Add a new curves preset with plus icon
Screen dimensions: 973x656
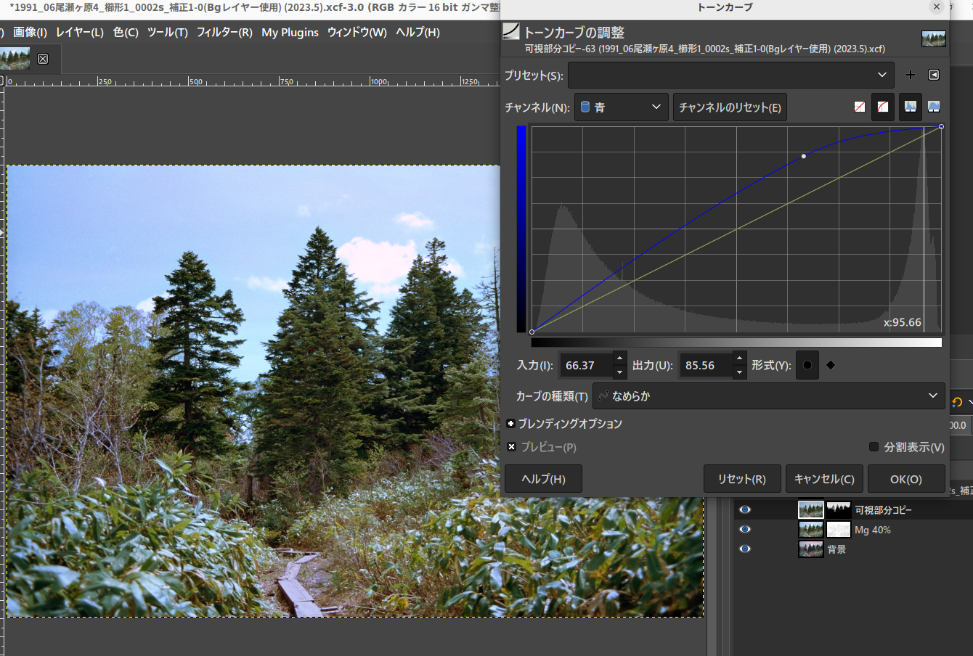[x=911, y=74]
